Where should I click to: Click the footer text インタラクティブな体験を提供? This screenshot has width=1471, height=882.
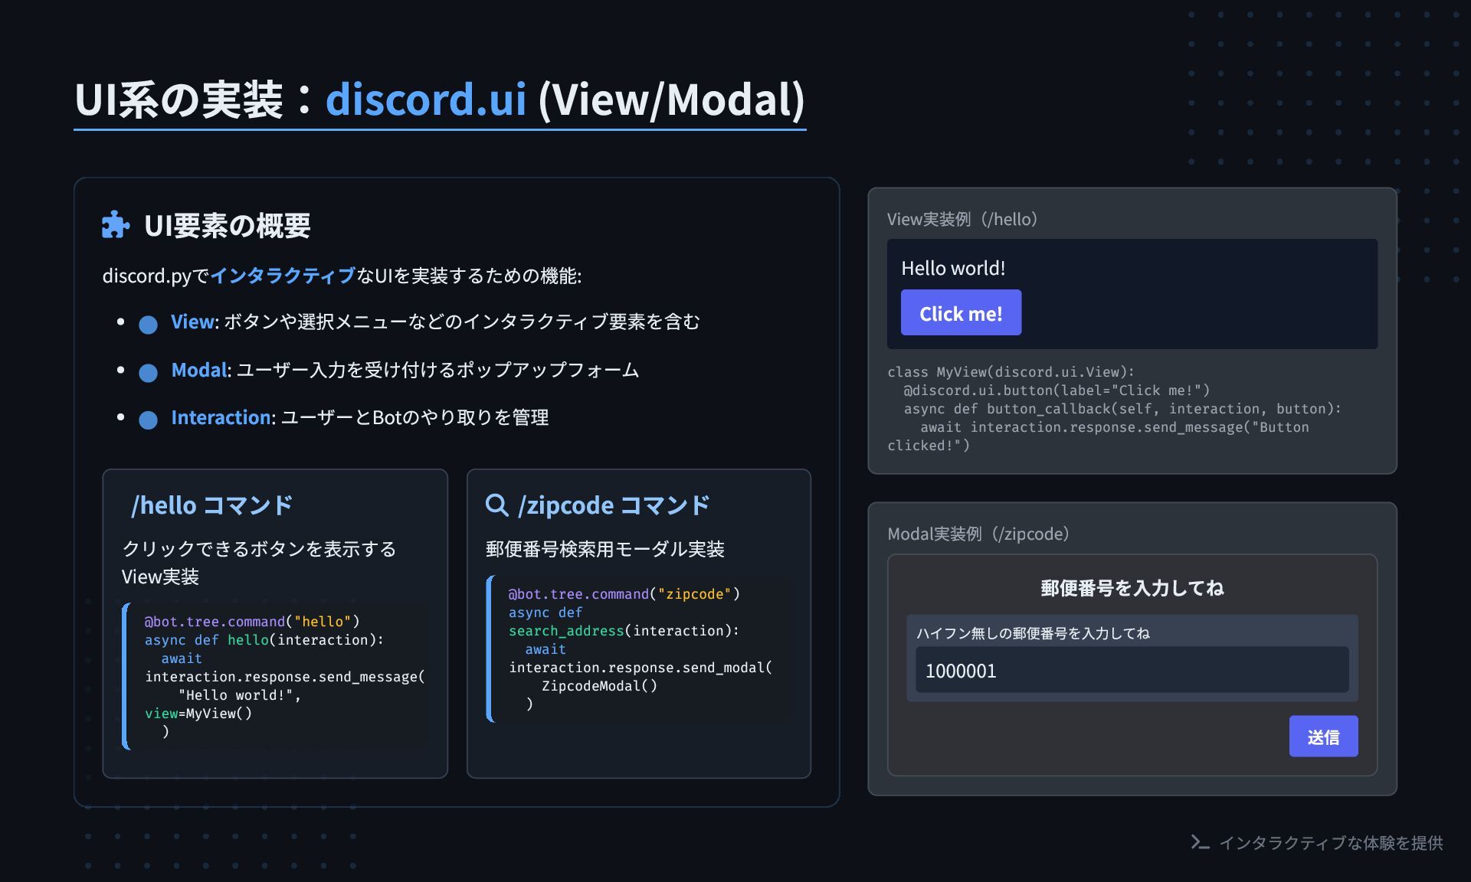pyautogui.click(x=1331, y=843)
